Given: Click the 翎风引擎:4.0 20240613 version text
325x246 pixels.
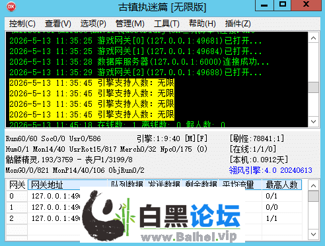Looking at the screenshot, I should tap(270, 170).
